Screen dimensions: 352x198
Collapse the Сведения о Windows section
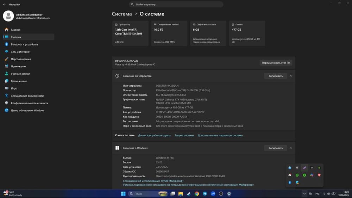[291, 148]
